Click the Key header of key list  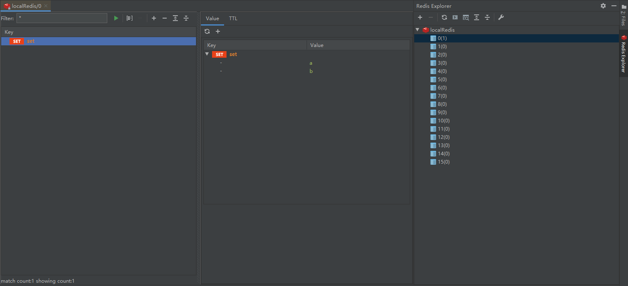(x=99, y=32)
